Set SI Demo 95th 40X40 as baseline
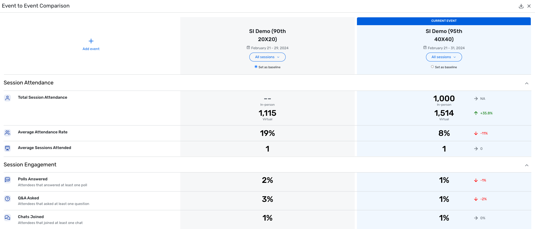The image size is (535, 229). tap(432, 67)
